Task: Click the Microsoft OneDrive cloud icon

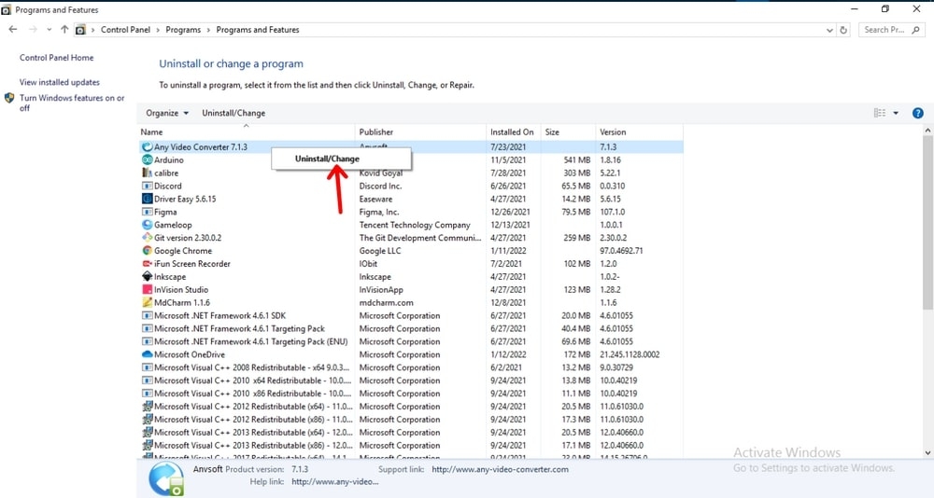Action: click(148, 354)
